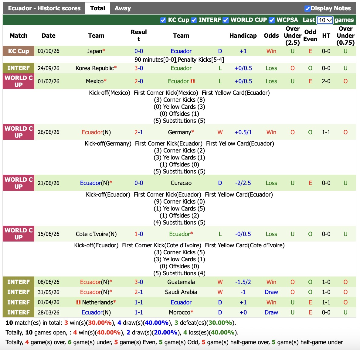Viewport: 360px width, 350px height.
Task: Uncheck the INTERF filter checkbox
Action: coord(194,20)
